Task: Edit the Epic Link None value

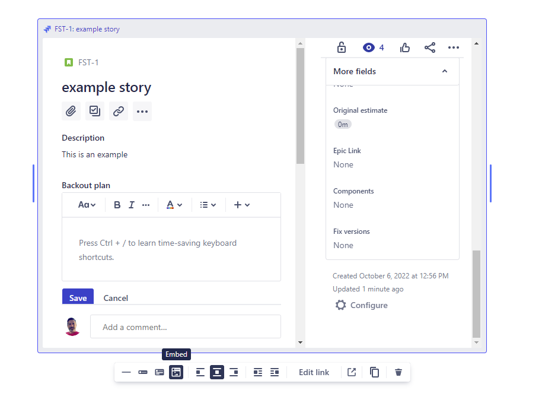Action: [343, 164]
